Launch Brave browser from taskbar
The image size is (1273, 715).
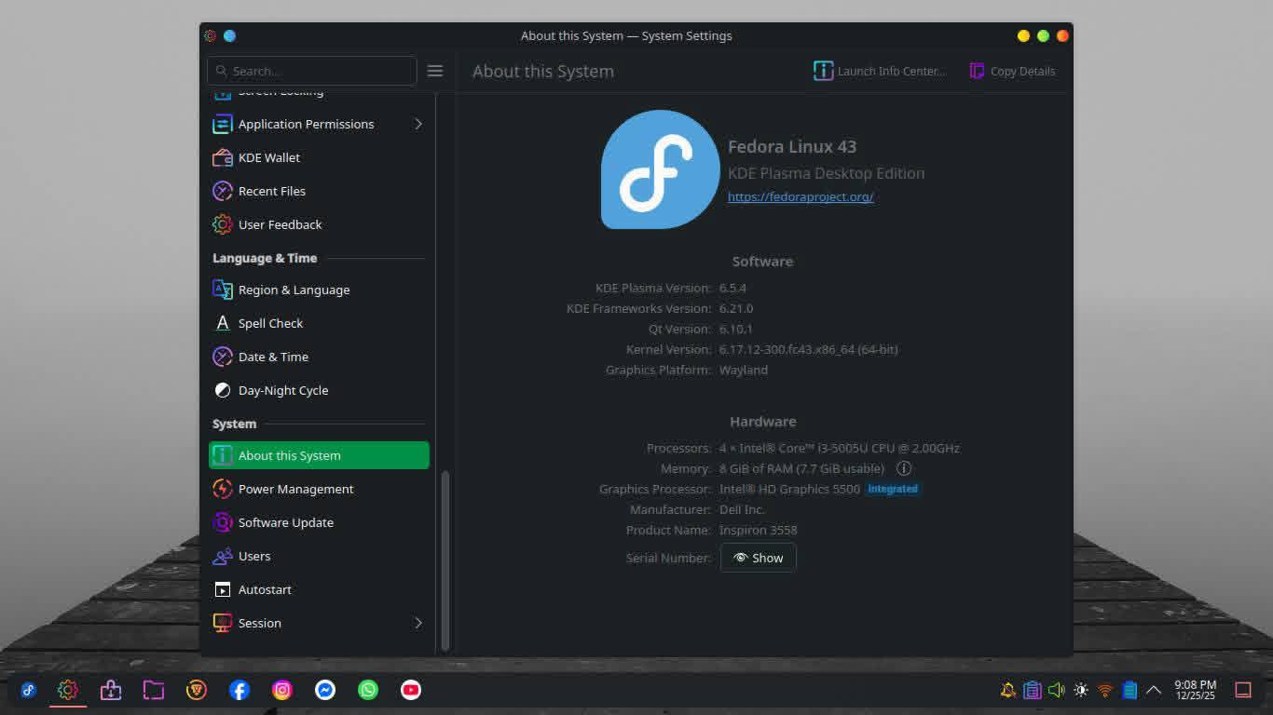pyautogui.click(x=197, y=690)
